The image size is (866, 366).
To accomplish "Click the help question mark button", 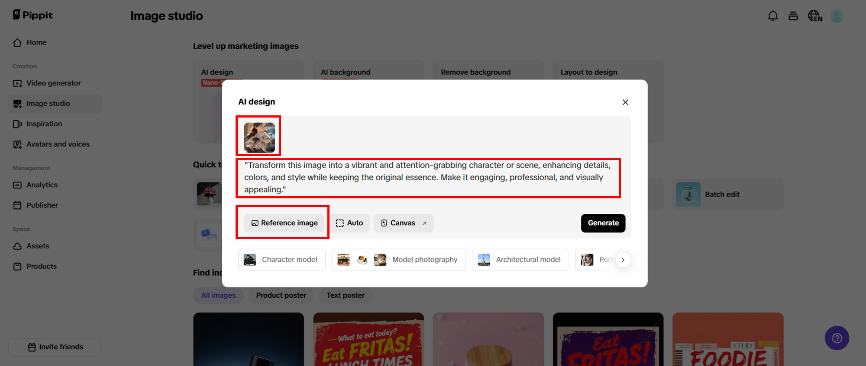I will (837, 338).
